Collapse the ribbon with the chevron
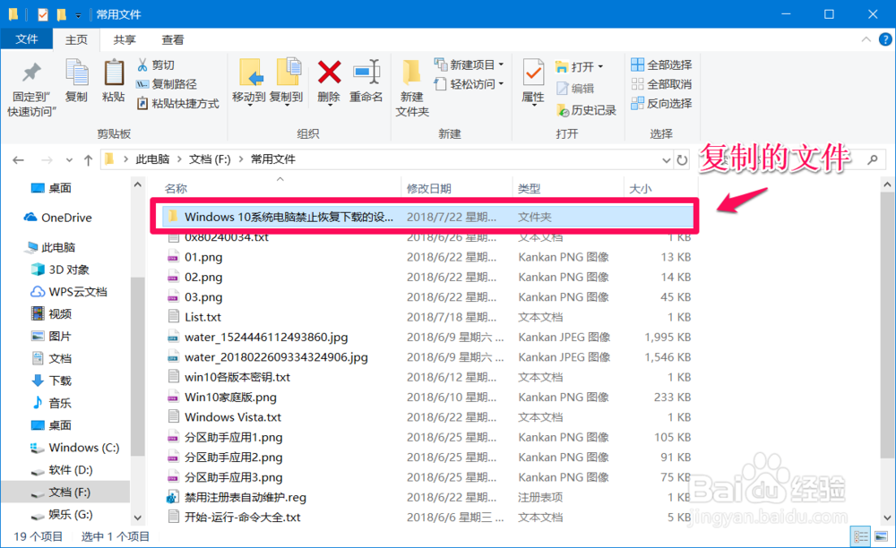 tap(866, 39)
